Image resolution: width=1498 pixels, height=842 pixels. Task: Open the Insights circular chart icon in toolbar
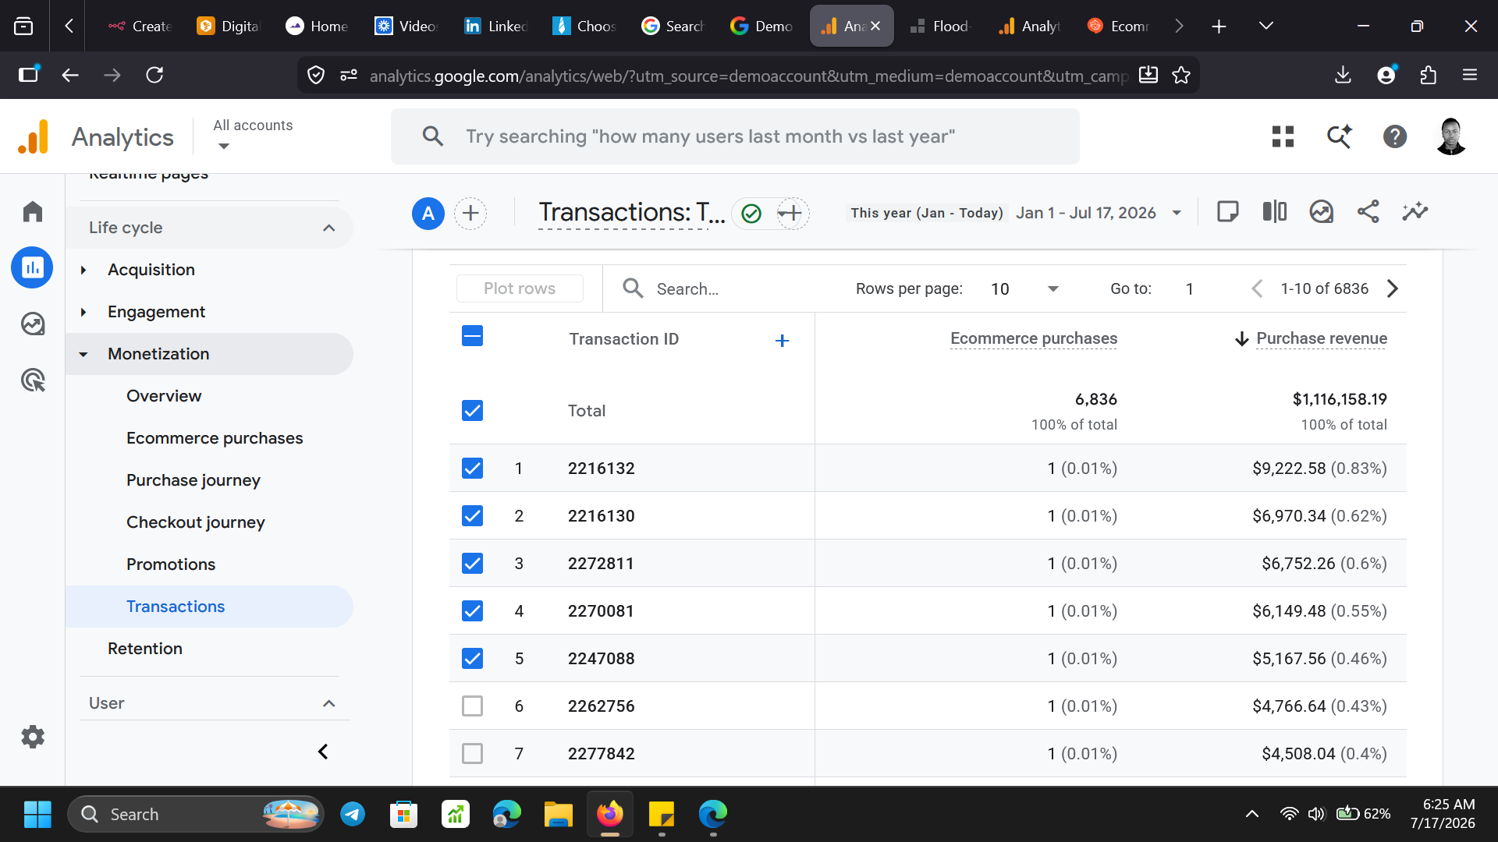tap(1321, 212)
